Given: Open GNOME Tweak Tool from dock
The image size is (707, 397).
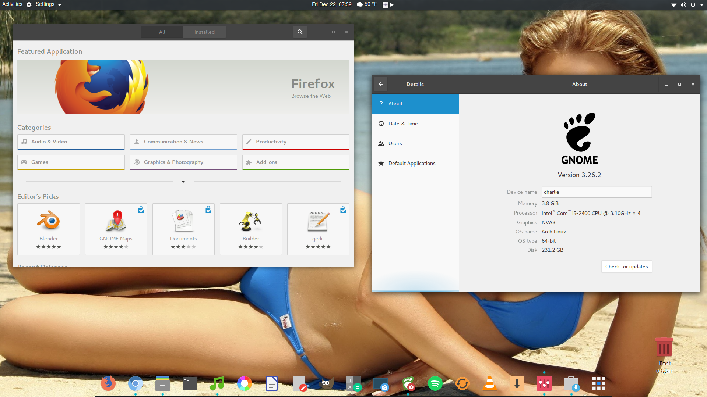Looking at the screenshot, I should [x=408, y=383].
